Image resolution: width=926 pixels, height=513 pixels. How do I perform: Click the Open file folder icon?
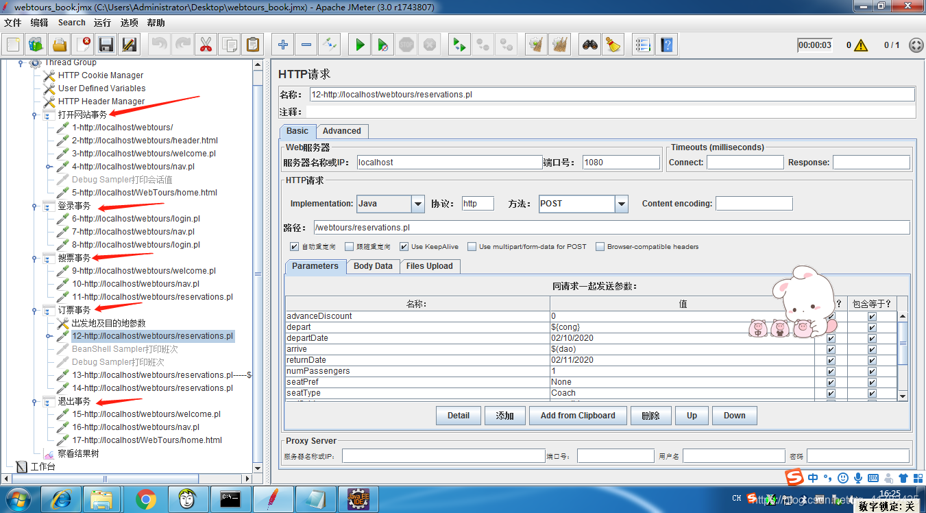[60, 45]
